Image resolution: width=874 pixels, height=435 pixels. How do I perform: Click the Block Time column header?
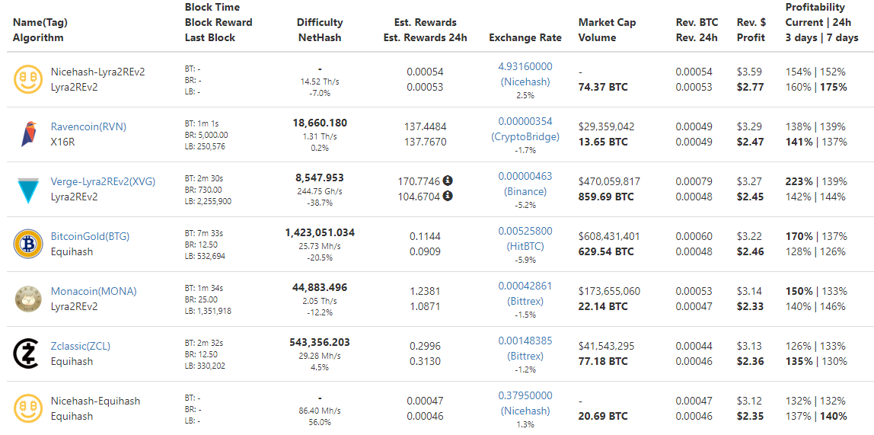[x=218, y=22]
